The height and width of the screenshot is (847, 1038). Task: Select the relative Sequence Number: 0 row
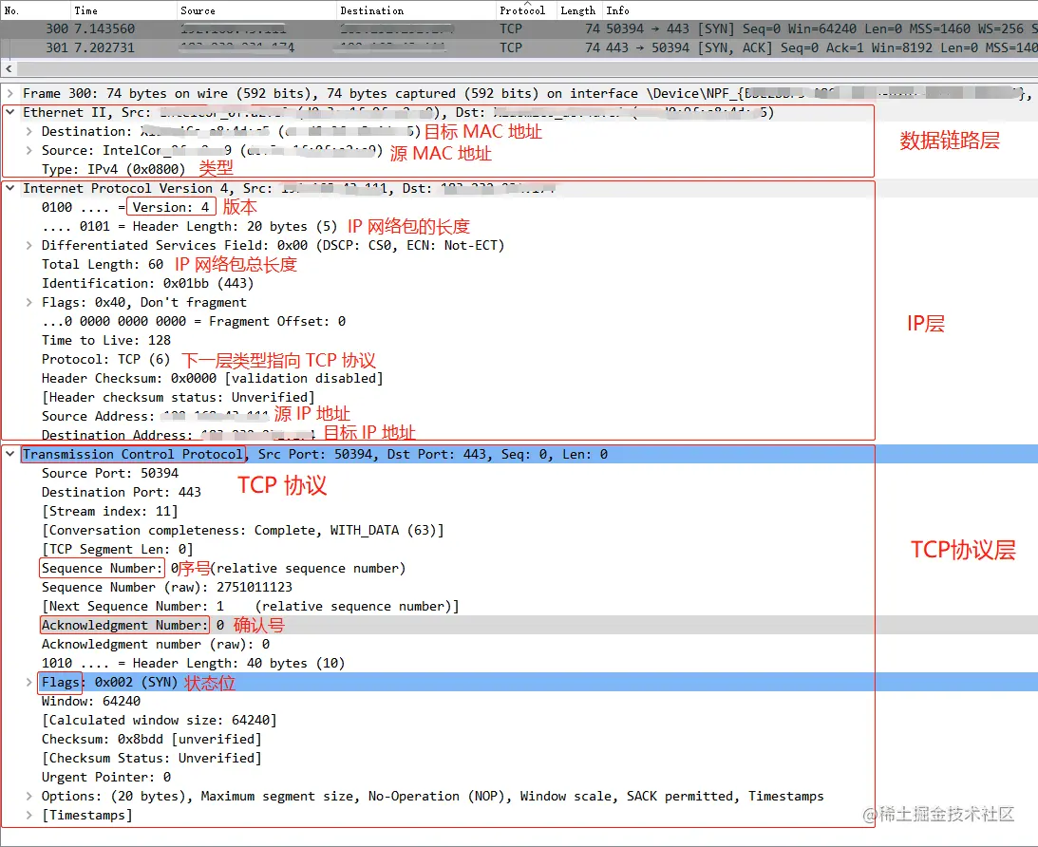tap(223, 569)
